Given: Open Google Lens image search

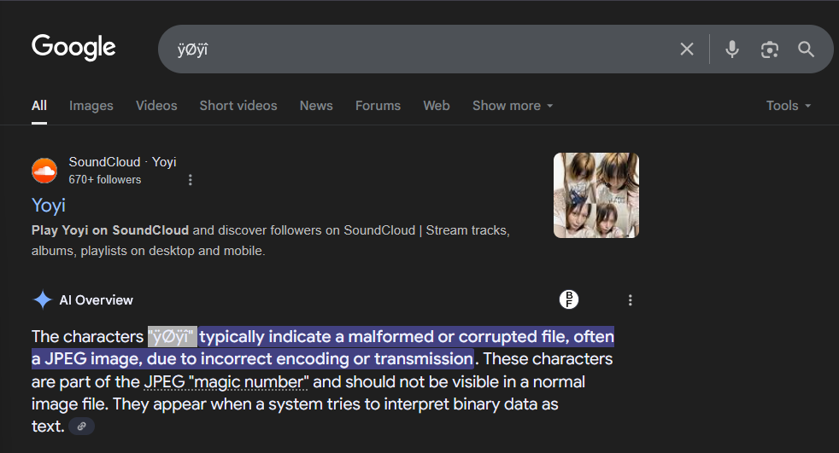Looking at the screenshot, I should (770, 49).
